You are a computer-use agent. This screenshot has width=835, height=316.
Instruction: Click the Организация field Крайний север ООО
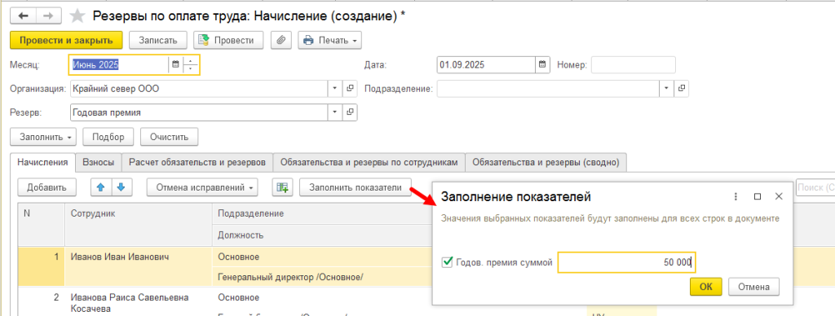[x=199, y=88]
